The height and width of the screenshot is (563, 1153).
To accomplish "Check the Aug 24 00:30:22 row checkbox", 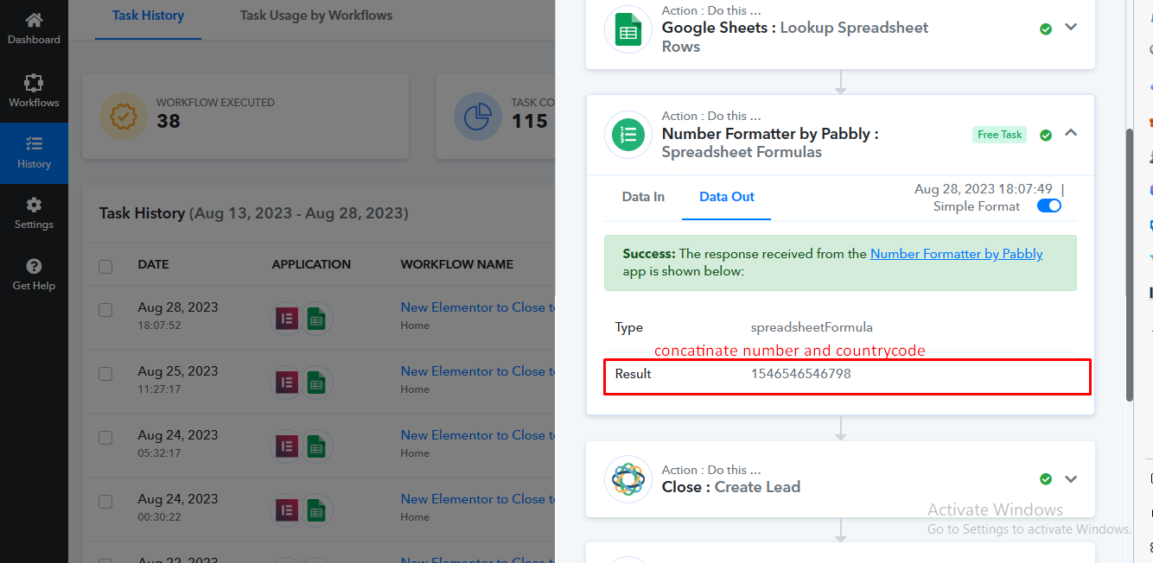I will [x=105, y=502].
